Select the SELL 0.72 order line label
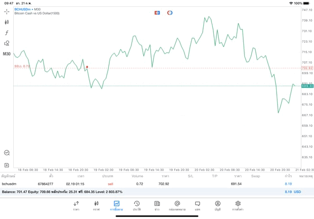Viewport: 314px width, 219px height. coord(22,66)
